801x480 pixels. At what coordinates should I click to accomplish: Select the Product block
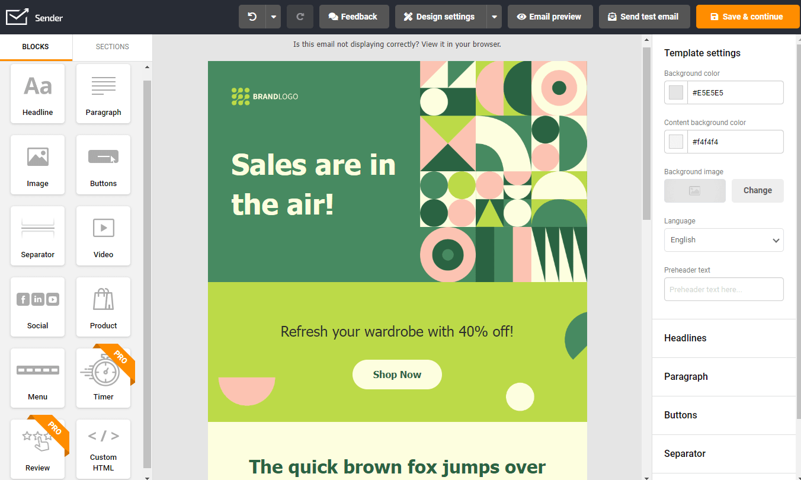(103, 307)
